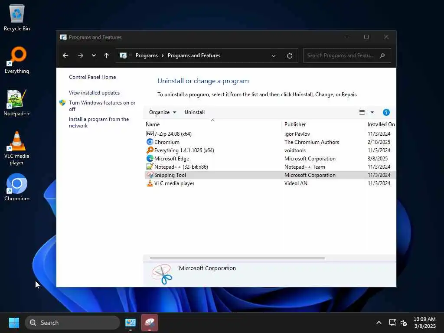Viewport: 444px width, 333px height.
Task: Select the Snipping Tool entry
Action: click(x=270, y=175)
